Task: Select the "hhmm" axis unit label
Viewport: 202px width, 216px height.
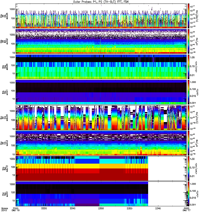Action: (5, 208)
